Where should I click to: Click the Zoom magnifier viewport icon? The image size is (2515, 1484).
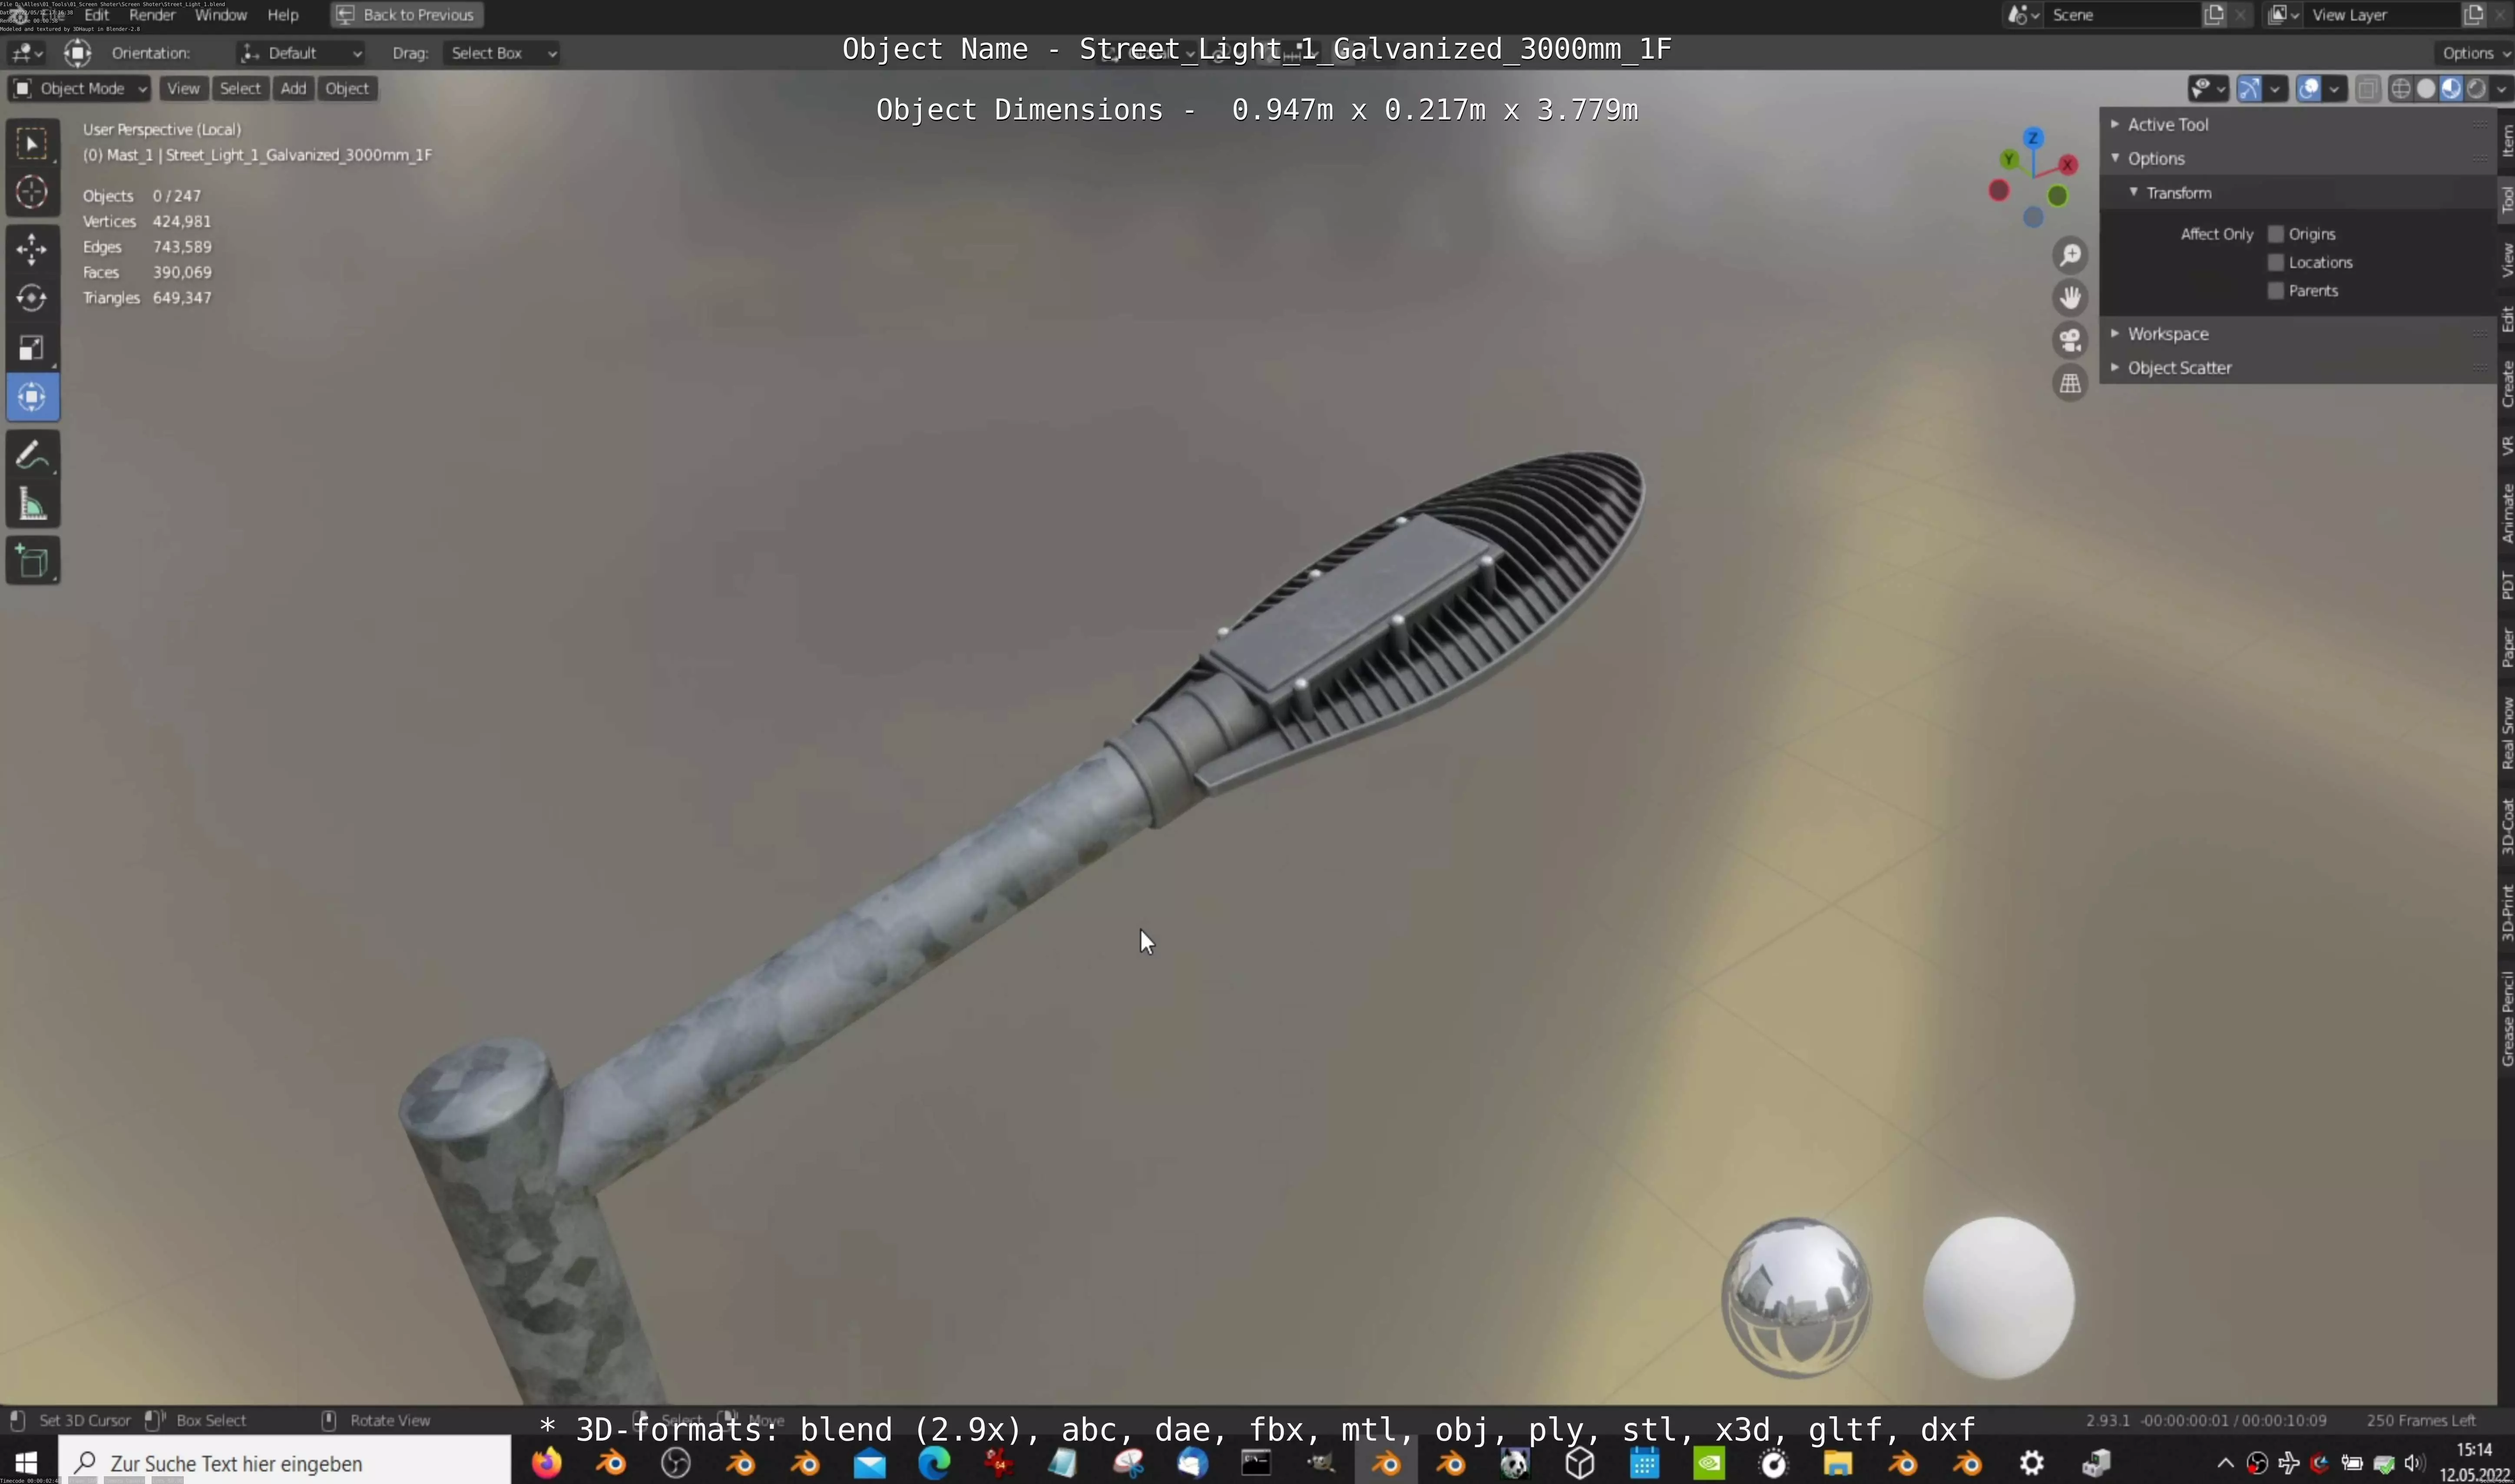point(2070,255)
